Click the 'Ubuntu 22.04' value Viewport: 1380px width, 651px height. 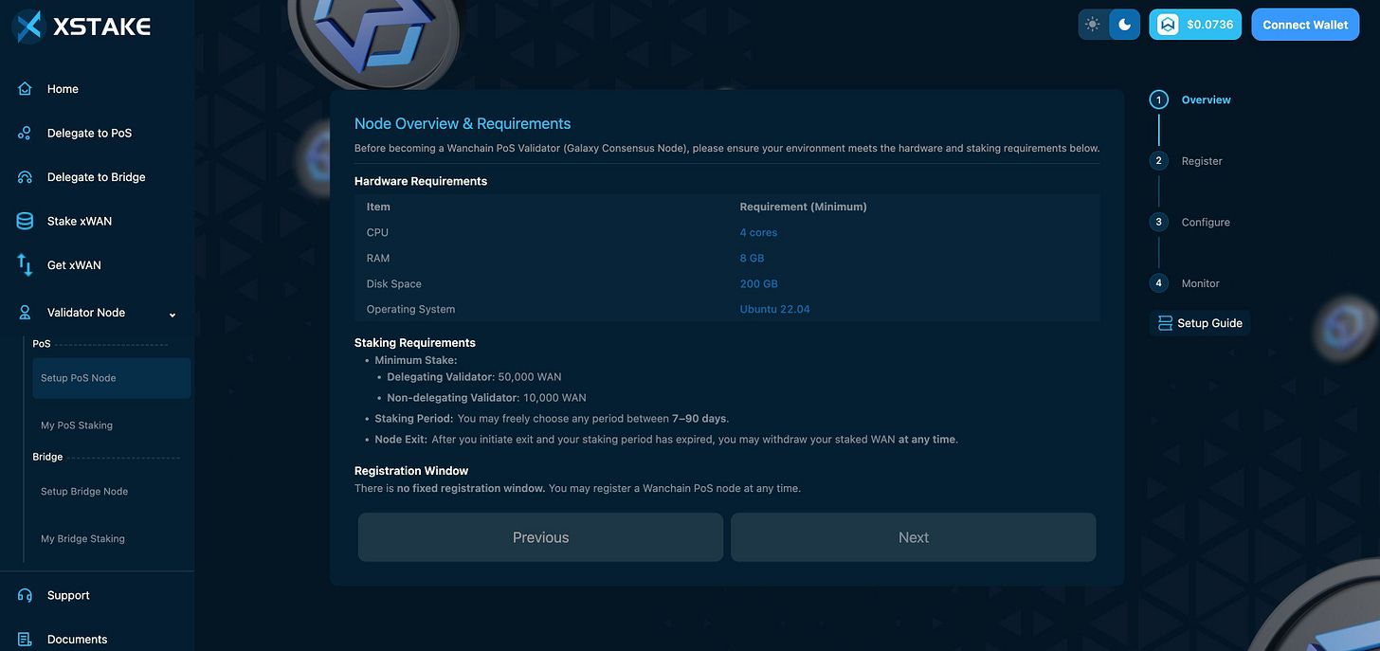(774, 309)
